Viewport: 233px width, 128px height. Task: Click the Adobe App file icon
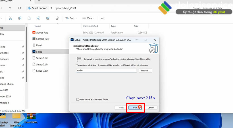[x=34, y=32]
